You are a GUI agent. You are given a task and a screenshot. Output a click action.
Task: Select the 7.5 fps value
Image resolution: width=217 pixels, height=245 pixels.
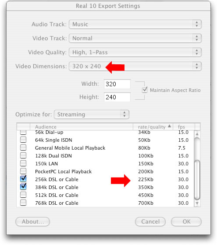pyautogui.click(x=182, y=148)
